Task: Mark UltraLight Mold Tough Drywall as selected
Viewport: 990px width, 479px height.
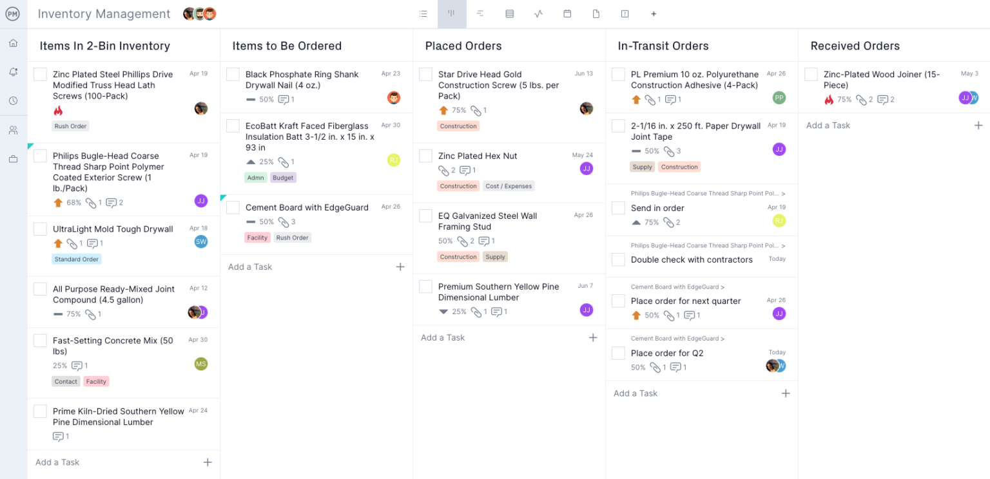Action: (40, 229)
